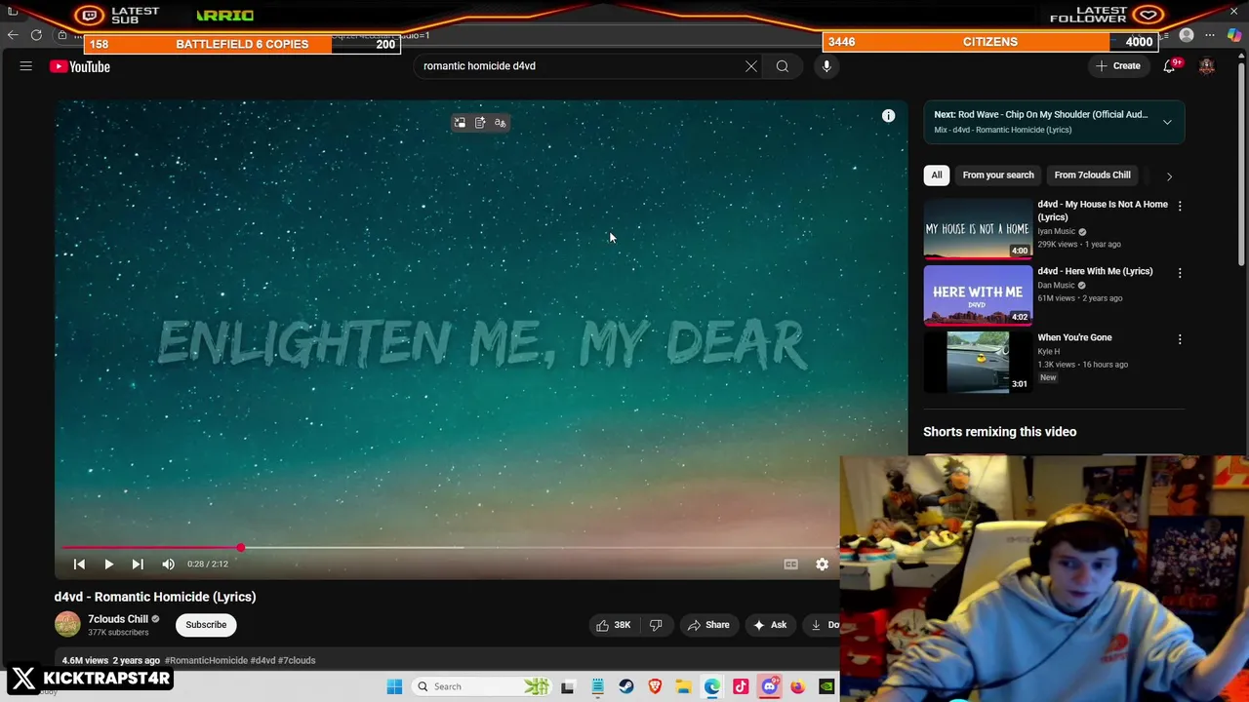
Task: Open the NVIDIA app on the taskbar
Action: click(x=826, y=686)
